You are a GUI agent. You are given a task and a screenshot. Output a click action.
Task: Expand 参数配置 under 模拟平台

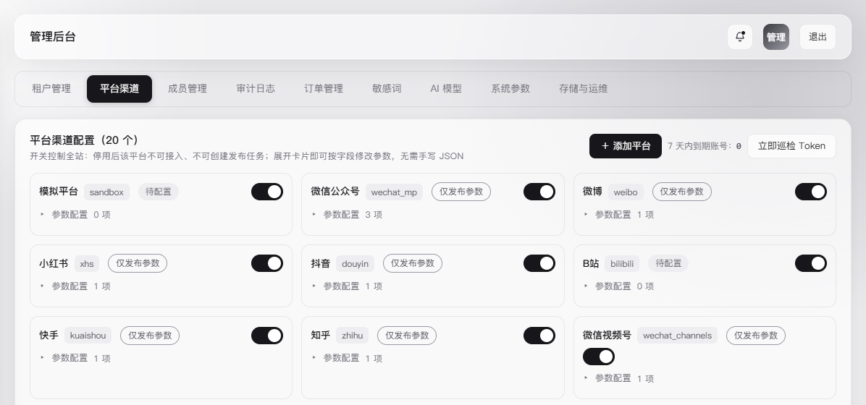click(x=75, y=215)
